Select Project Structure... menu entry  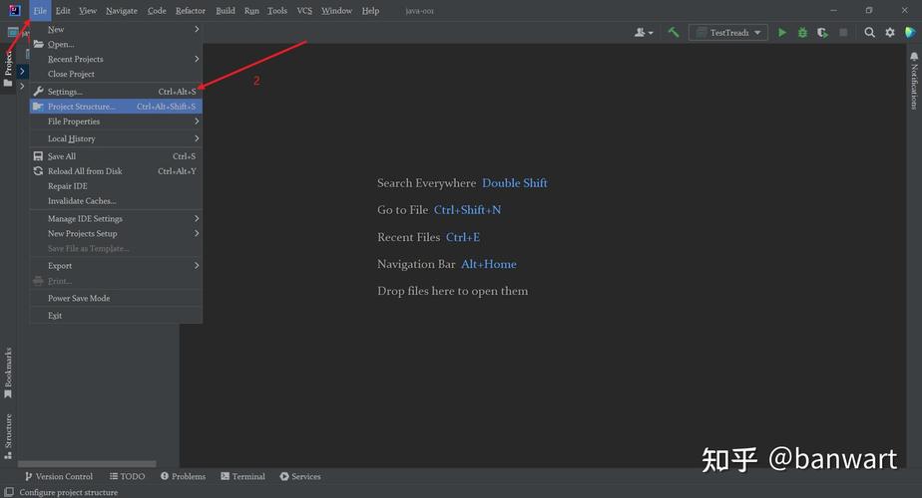click(x=116, y=107)
